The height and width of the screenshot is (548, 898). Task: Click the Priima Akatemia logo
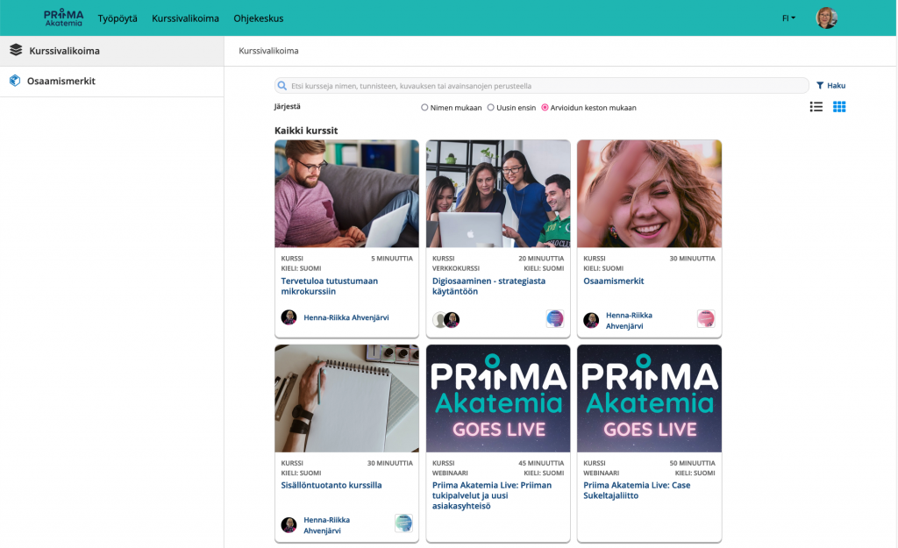click(x=63, y=18)
